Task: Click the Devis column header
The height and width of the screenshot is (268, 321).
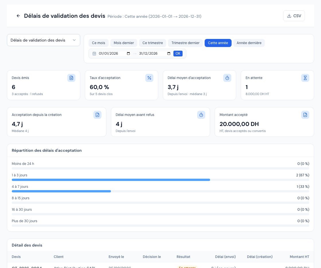Action: (16, 257)
